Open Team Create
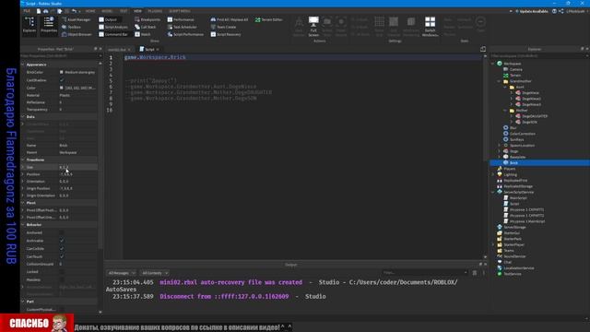The height and width of the screenshot is (332, 590). point(223,27)
